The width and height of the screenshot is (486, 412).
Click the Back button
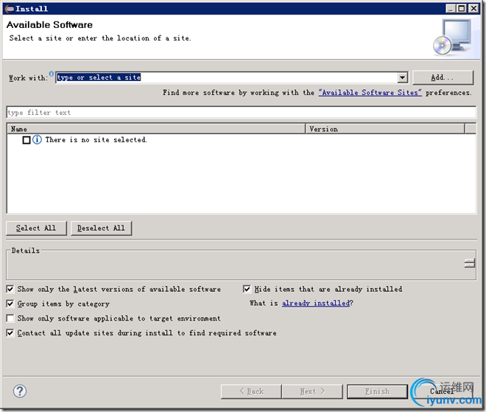[x=251, y=391]
